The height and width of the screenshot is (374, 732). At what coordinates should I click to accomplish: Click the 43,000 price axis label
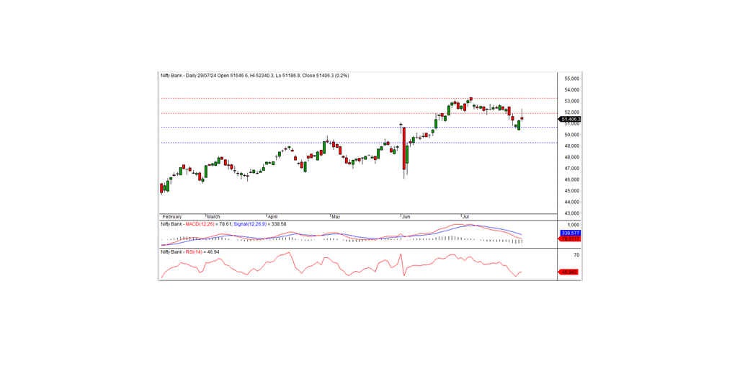(572, 213)
